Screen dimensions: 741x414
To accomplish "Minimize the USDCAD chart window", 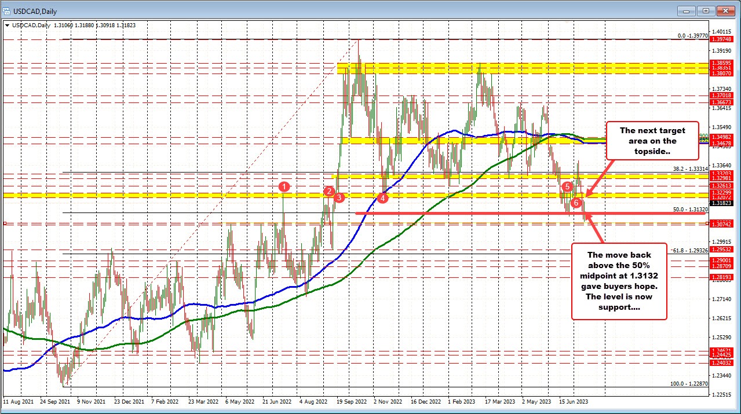I will coord(686,10).
